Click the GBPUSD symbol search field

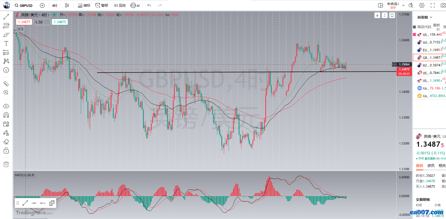(x=24, y=5)
